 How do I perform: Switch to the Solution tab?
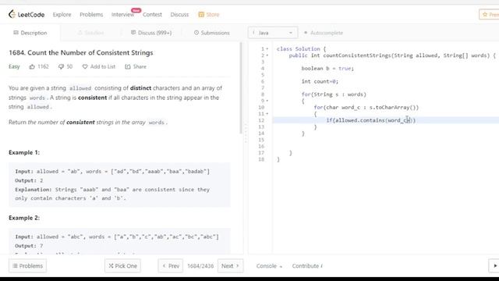pos(90,33)
